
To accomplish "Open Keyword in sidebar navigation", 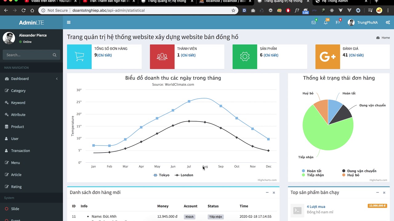I will click(31, 103).
